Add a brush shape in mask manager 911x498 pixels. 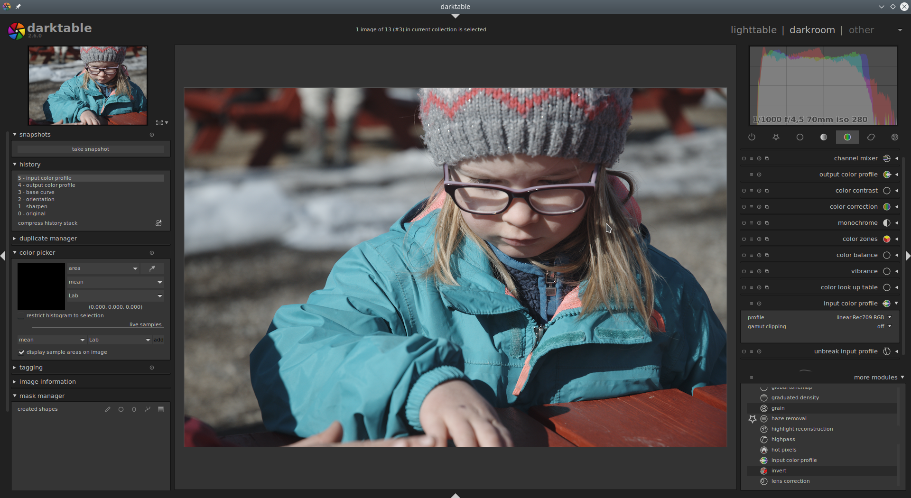tap(108, 409)
